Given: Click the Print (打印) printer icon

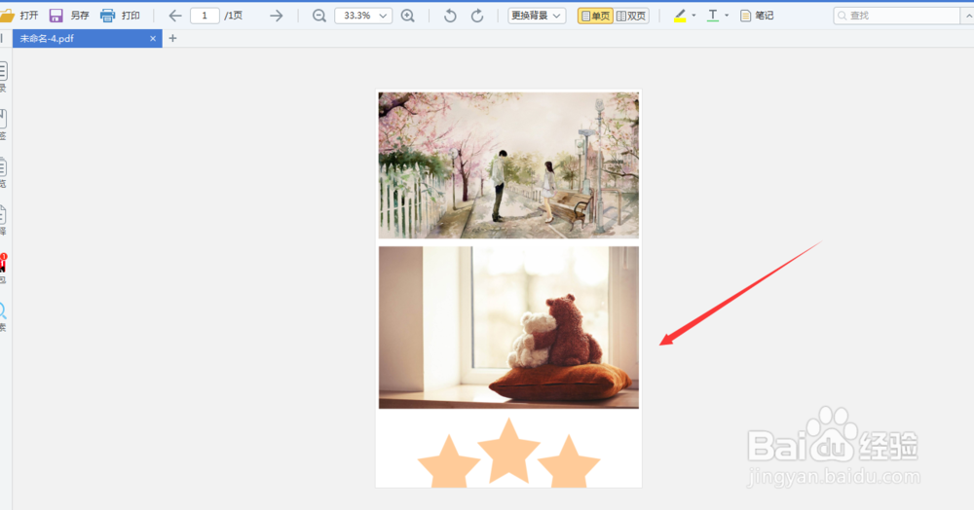Looking at the screenshot, I should point(107,16).
